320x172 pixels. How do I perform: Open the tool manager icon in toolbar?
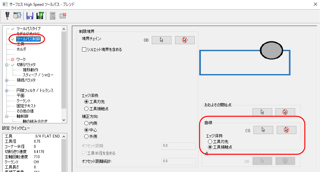[7, 16]
